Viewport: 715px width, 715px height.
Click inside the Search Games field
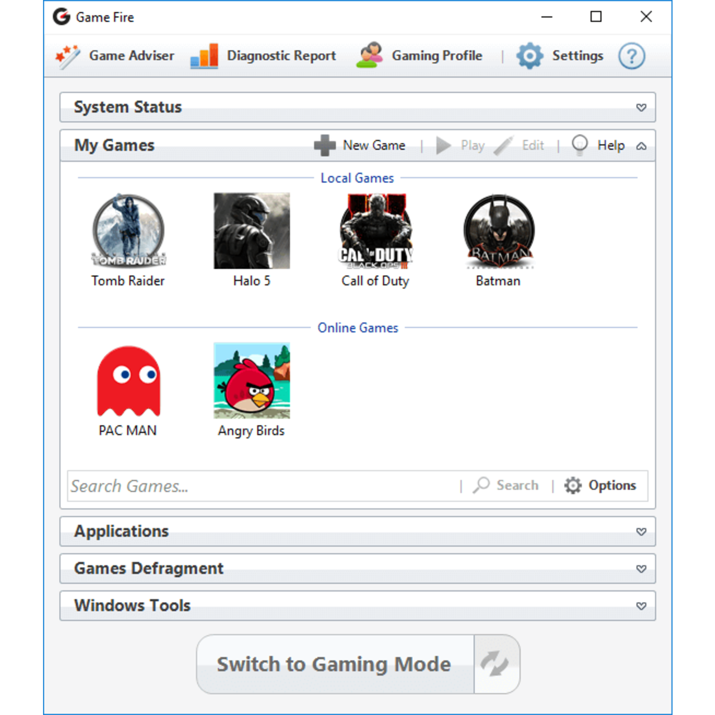coord(223,485)
